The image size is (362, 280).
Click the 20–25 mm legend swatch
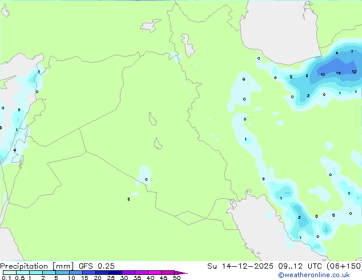pyautogui.click(x=102, y=273)
